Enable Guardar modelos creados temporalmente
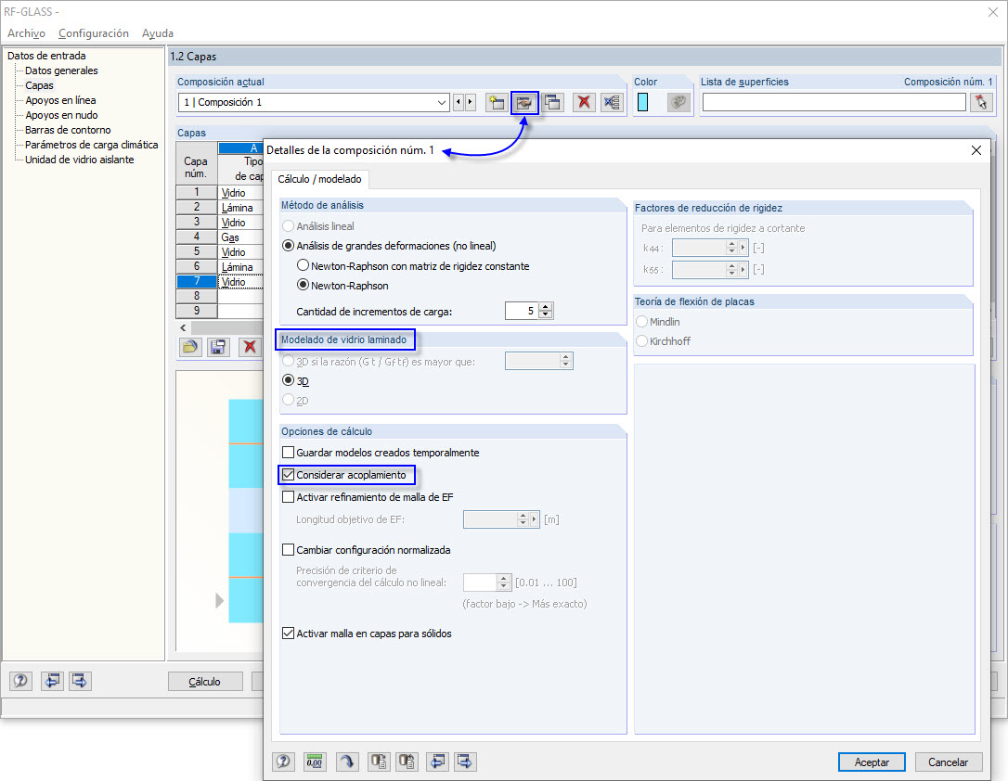 (x=381, y=453)
